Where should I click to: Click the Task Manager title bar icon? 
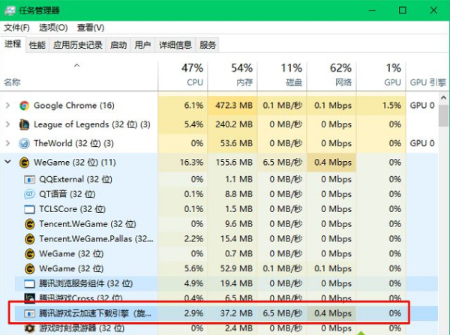10,10
